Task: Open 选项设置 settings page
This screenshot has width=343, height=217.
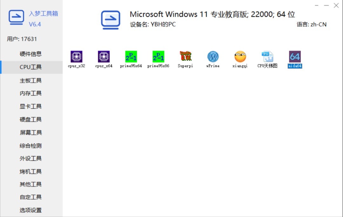Action: (30, 210)
